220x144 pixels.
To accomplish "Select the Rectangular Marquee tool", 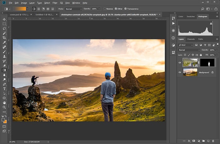I will coord(4,24).
